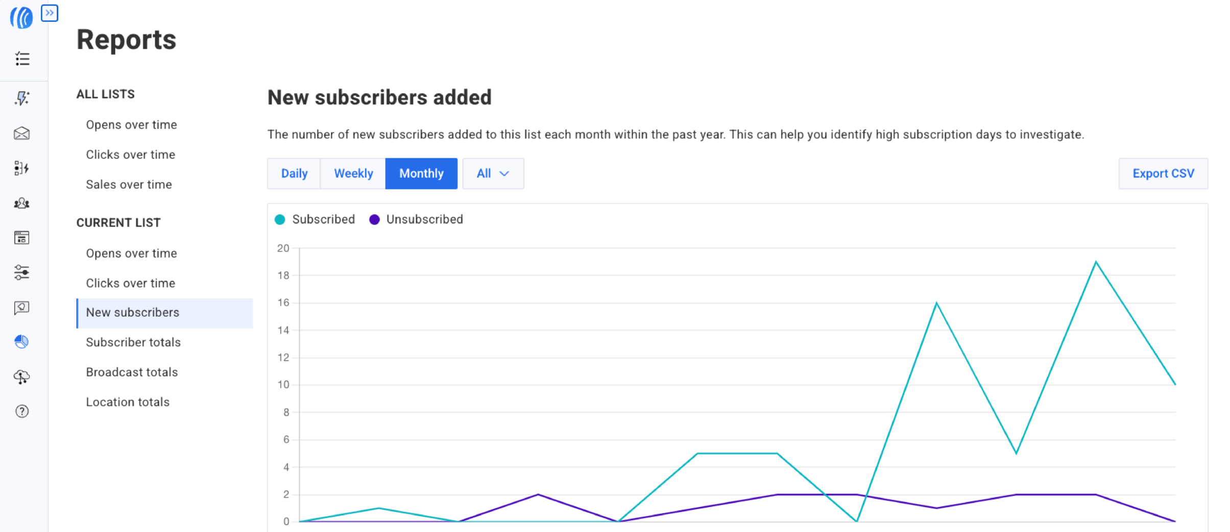Open the landing pages window icon

22,238
